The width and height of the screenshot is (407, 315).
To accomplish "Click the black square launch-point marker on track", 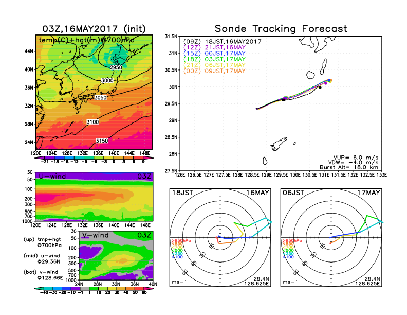I will pyautogui.click(x=284, y=100).
